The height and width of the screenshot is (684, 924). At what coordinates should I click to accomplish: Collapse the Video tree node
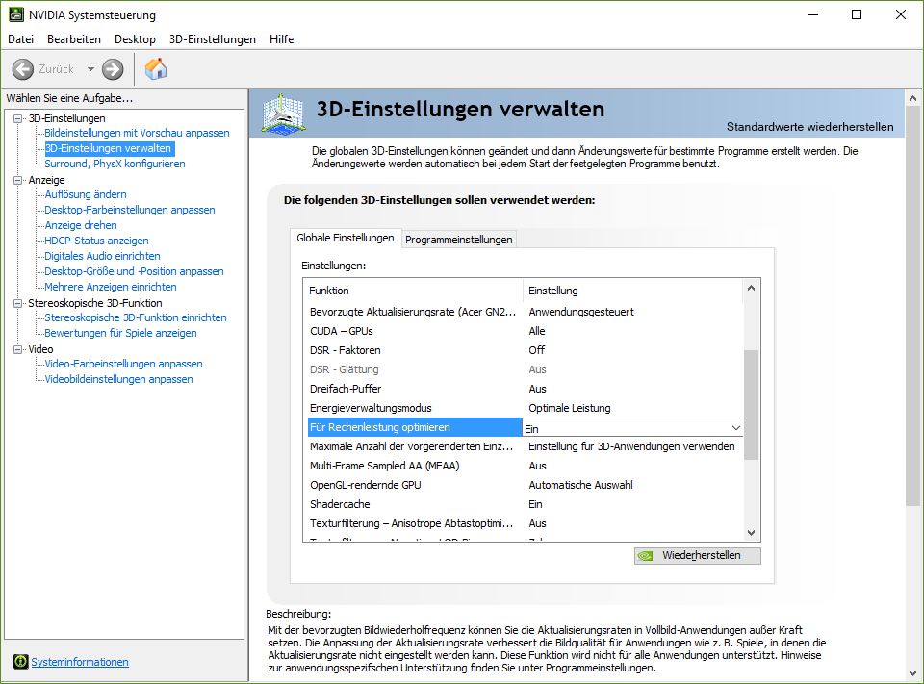pos(17,349)
